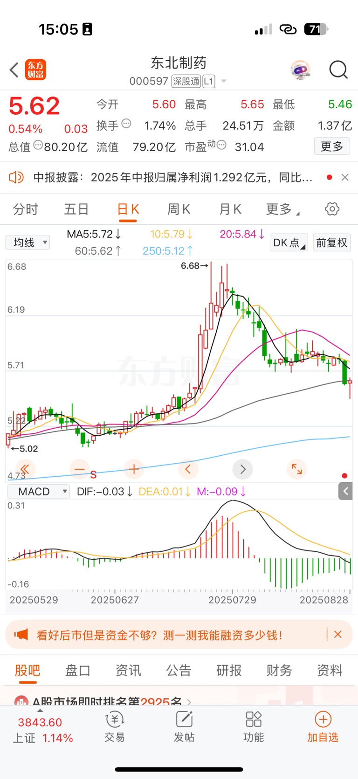Image resolution: width=358 pixels, height=779 pixels.
Task: Tap the speaker announcement icon
Action: [x=16, y=177]
